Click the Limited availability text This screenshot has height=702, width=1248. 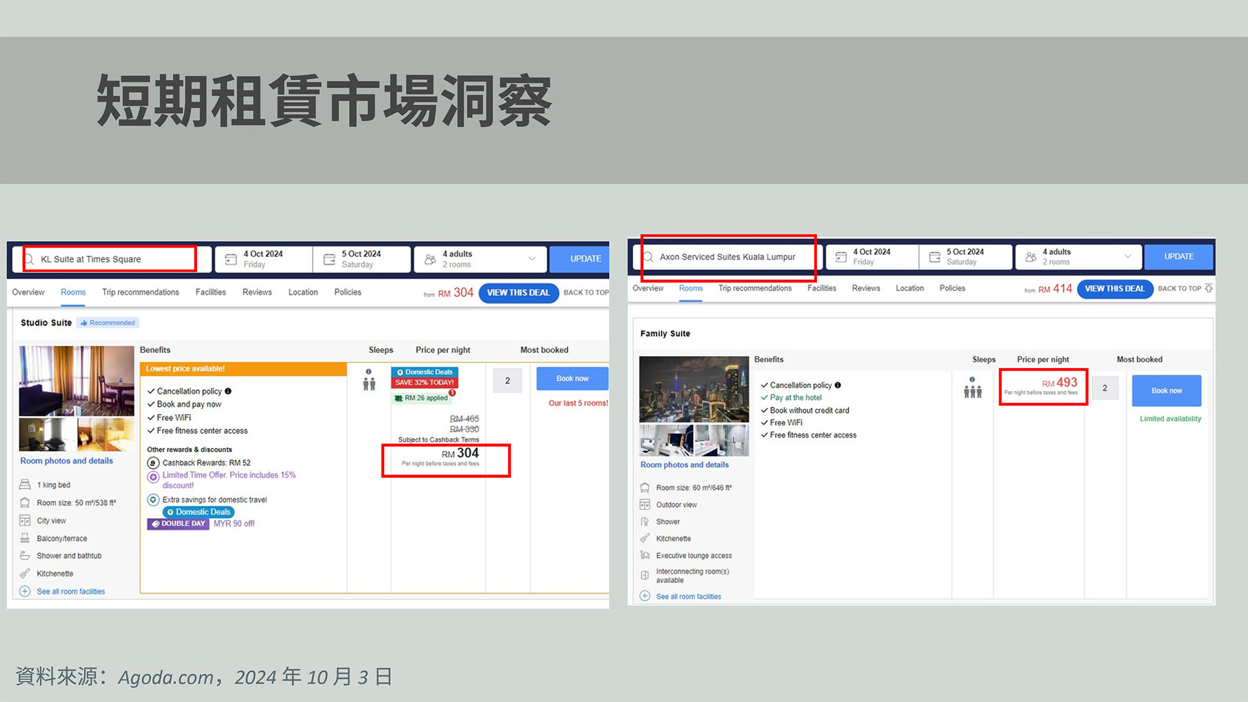(x=1170, y=419)
